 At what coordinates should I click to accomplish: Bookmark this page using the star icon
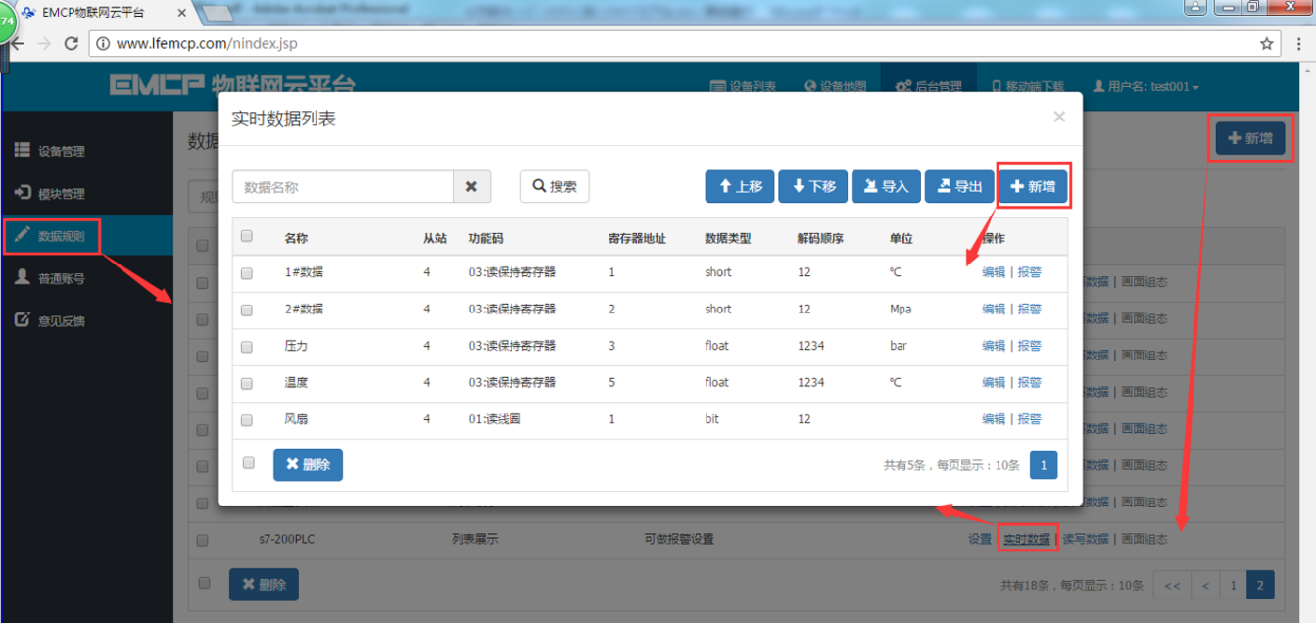tap(1267, 43)
